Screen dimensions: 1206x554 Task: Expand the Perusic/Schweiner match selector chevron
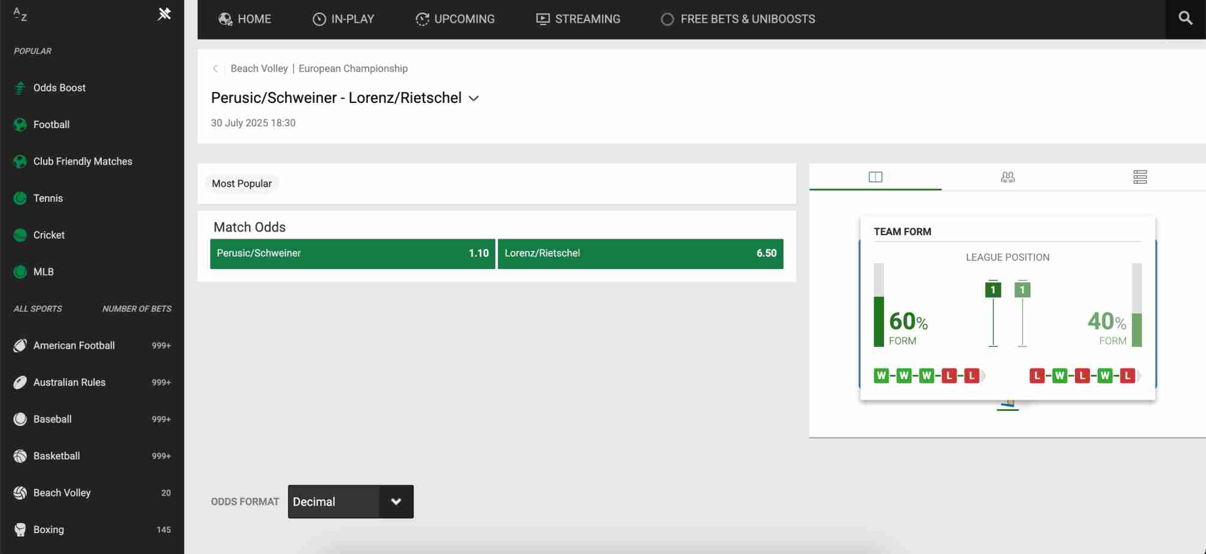click(x=473, y=99)
